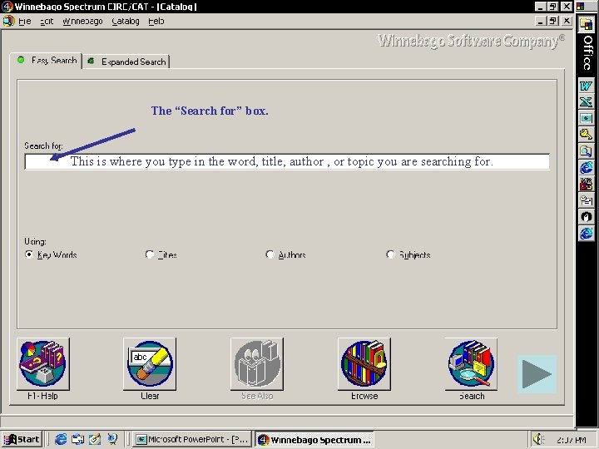
Task: Click the volume speaker icon in system tray
Action: [538, 440]
